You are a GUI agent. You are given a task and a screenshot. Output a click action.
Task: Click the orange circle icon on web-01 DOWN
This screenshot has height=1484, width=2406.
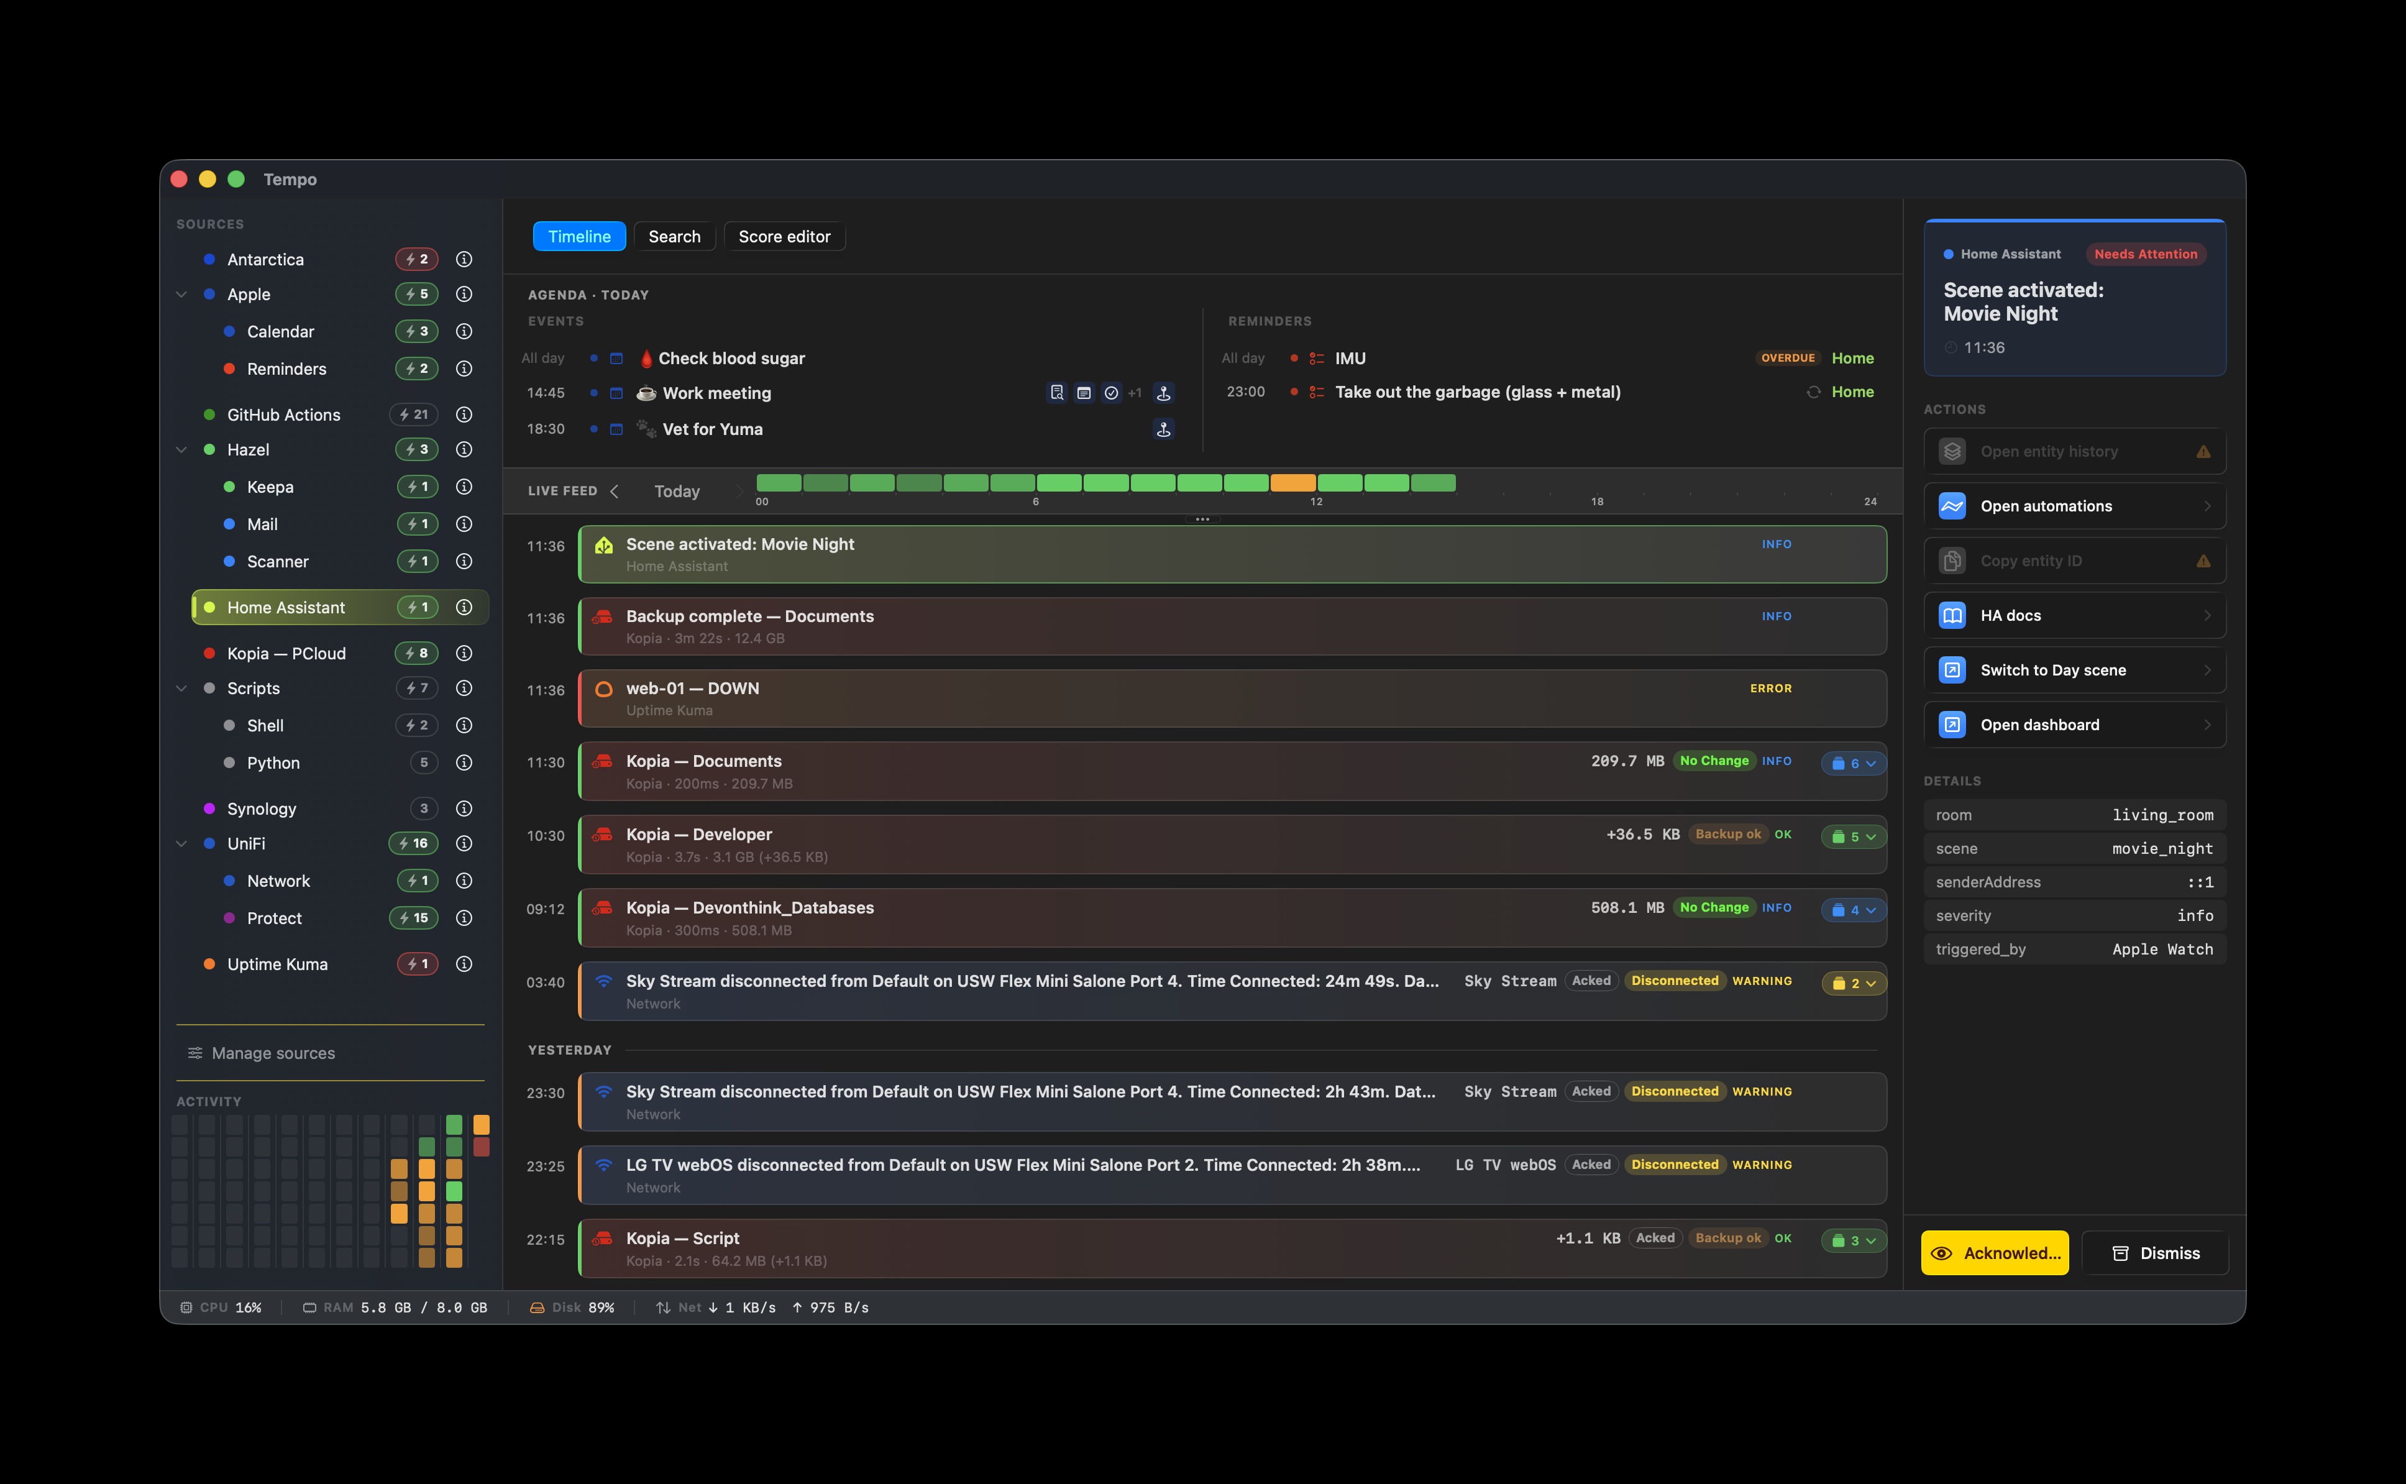(605, 689)
